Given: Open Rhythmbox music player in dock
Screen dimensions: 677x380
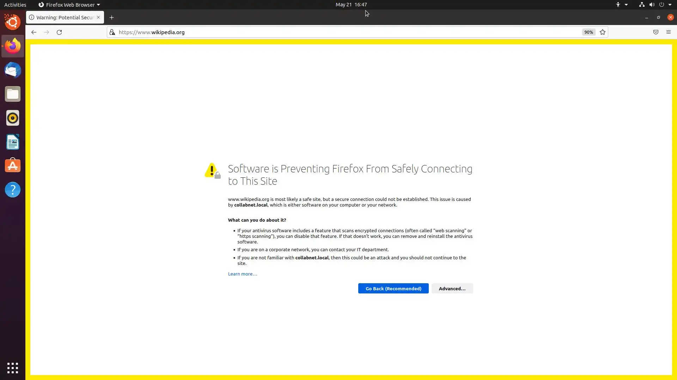Looking at the screenshot, I should pyautogui.click(x=13, y=118).
